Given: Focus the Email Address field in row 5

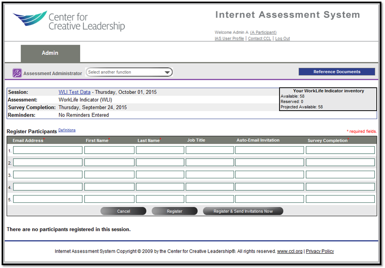Looking at the screenshot, I should [48, 199].
